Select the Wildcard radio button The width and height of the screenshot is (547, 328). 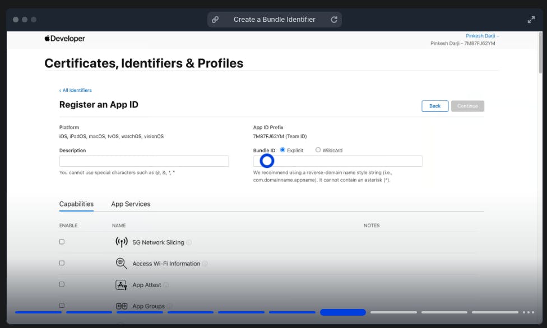[318, 150]
